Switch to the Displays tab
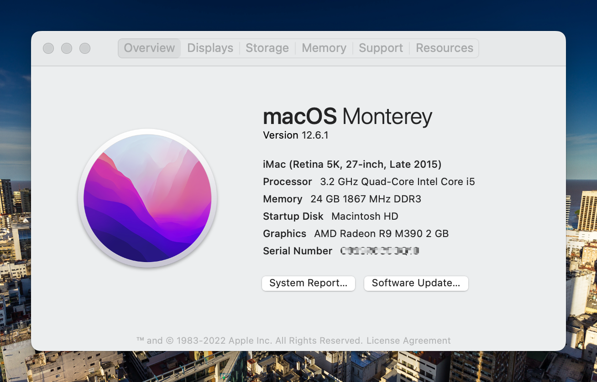The width and height of the screenshot is (597, 382). click(210, 48)
